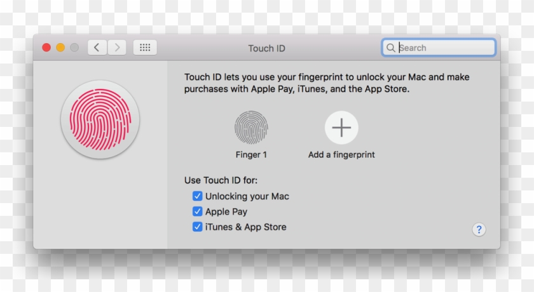Select the Finger 1 fingerprint icon
The width and height of the screenshot is (534, 292).
pos(251,128)
